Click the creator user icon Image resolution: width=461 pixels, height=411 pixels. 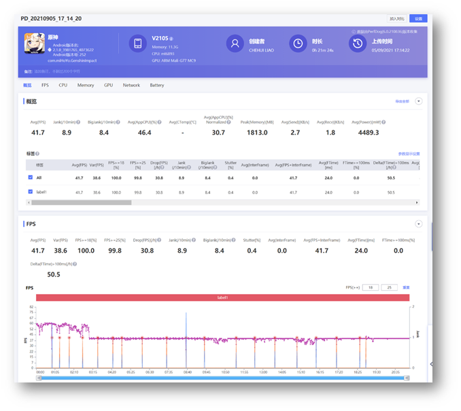[235, 44]
